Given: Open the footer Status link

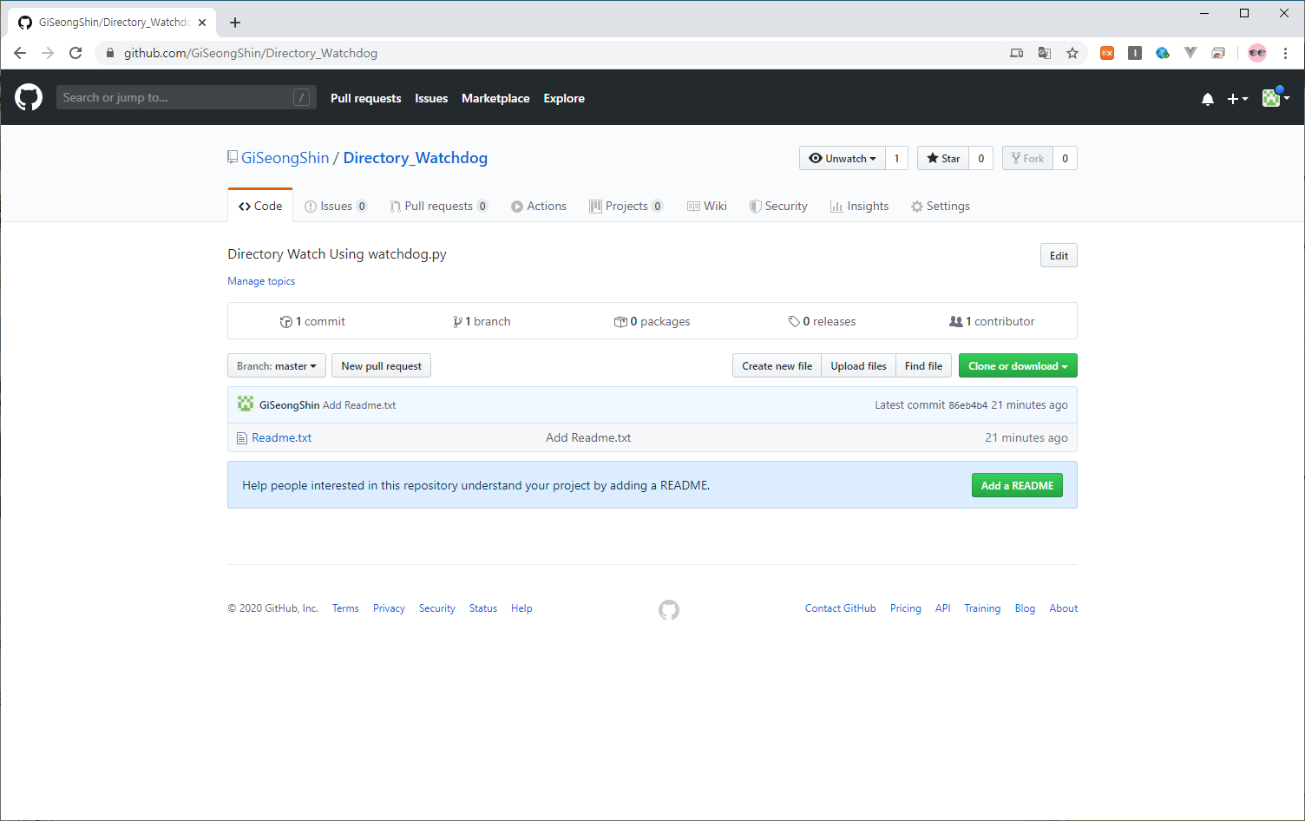Looking at the screenshot, I should coord(483,608).
